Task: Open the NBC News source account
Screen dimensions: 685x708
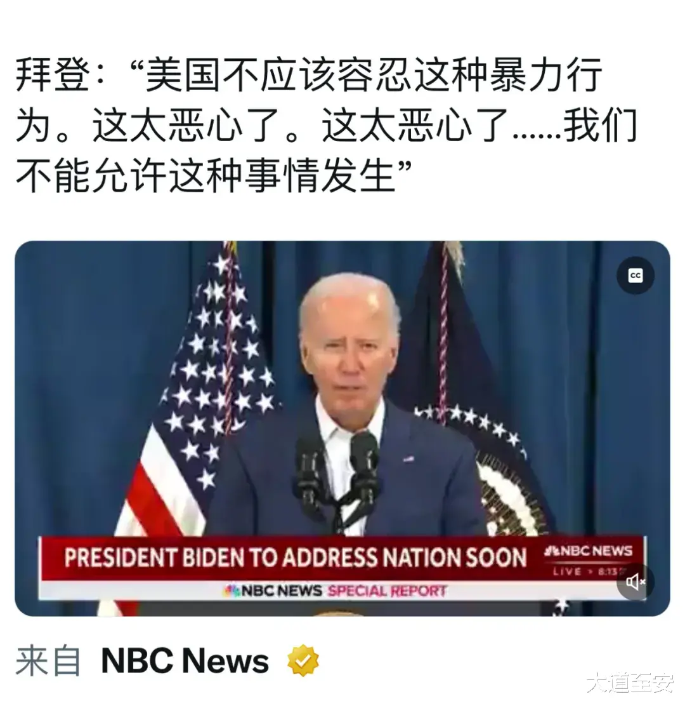Action: click(185, 662)
